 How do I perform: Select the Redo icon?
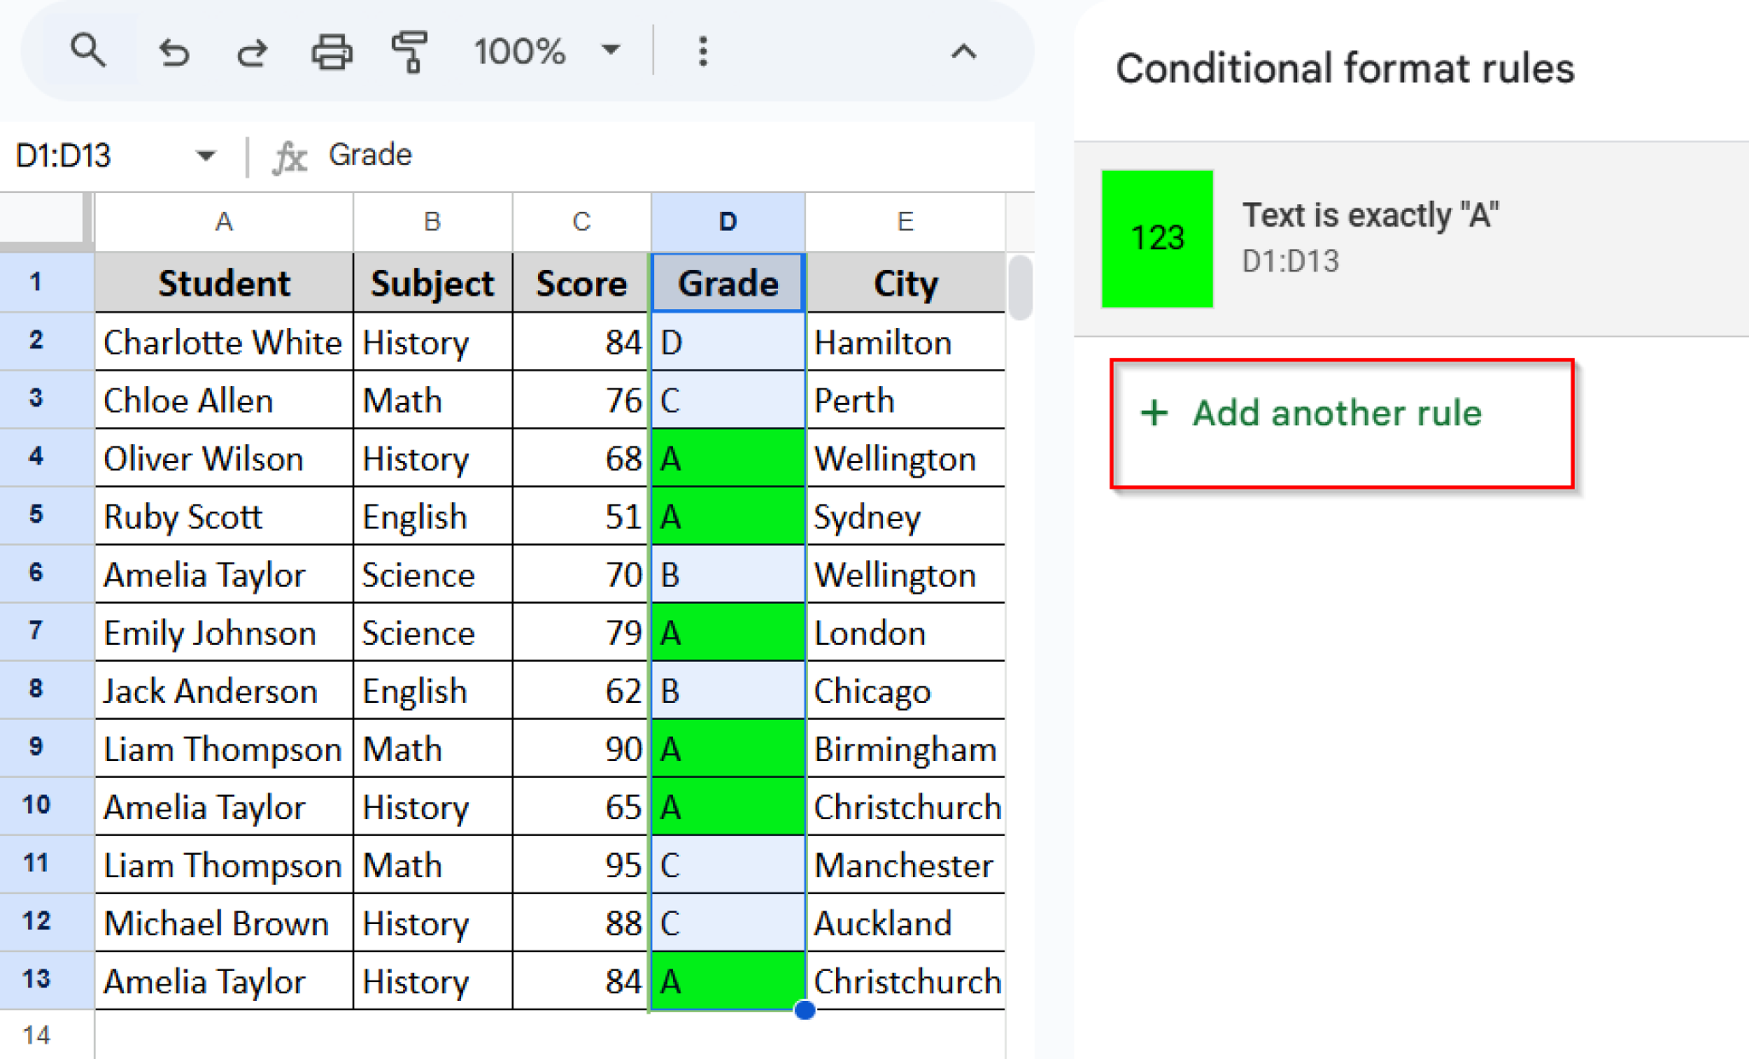[251, 51]
